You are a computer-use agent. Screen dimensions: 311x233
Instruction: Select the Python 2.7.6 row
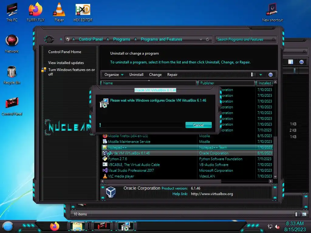pos(187,159)
